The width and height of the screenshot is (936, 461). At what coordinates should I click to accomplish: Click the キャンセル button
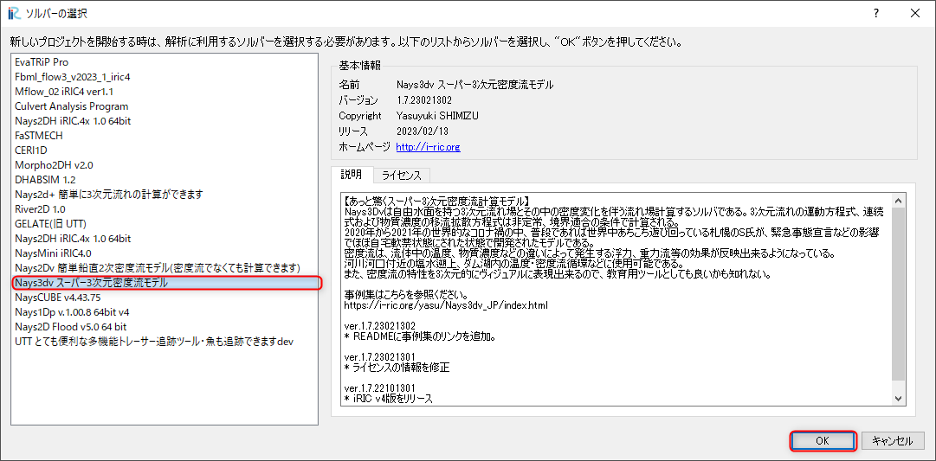tap(893, 441)
